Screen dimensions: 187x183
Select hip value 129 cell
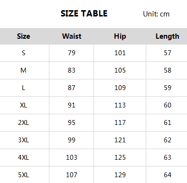pos(120,175)
